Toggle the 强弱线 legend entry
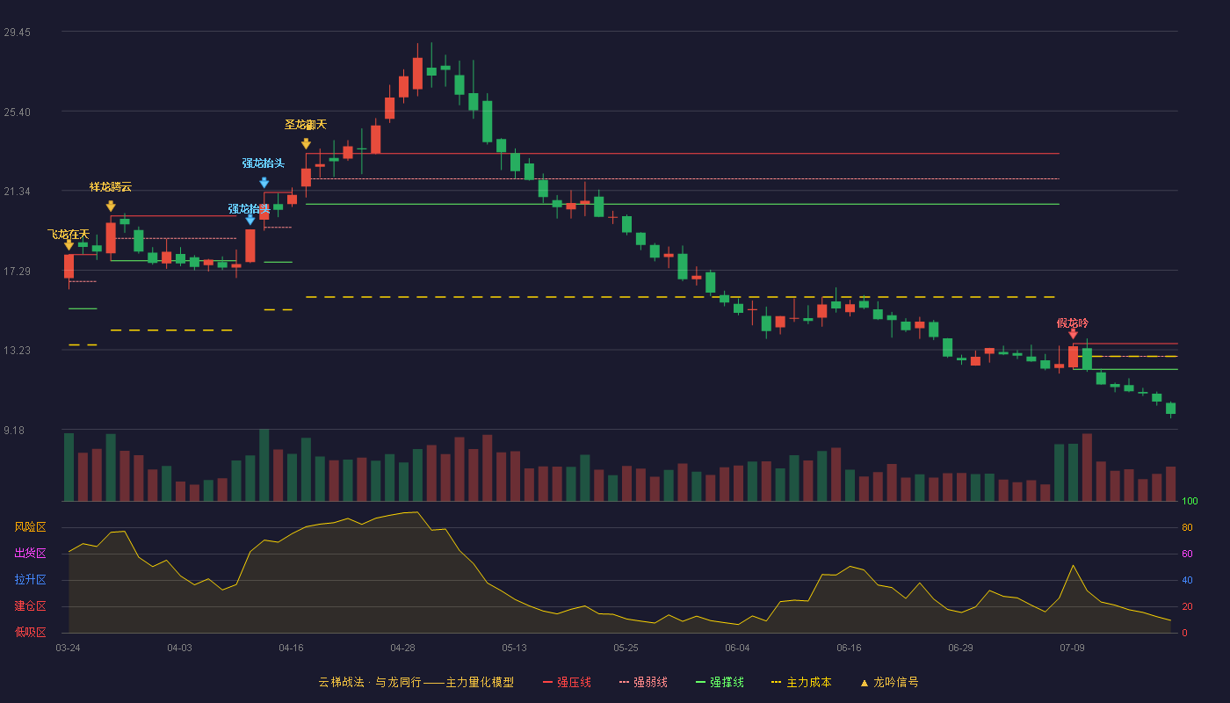Screen dimensions: 1230x703 tap(643, 682)
